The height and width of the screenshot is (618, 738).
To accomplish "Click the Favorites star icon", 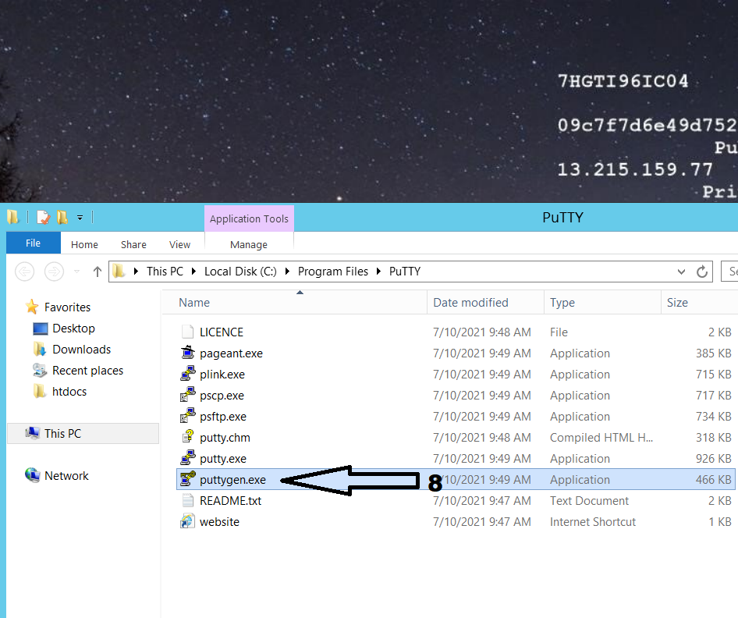I will pyautogui.click(x=32, y=307).
